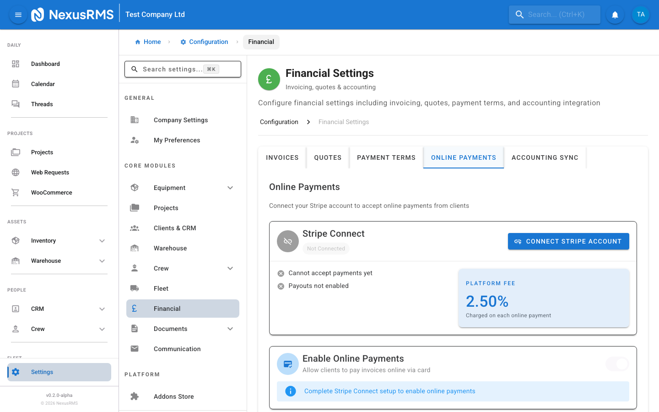This screenshot has height=412, width=659.
Task: Click the WooCommerce shopping cart icon
Action: pyautogui.click(x=16, y=192)
